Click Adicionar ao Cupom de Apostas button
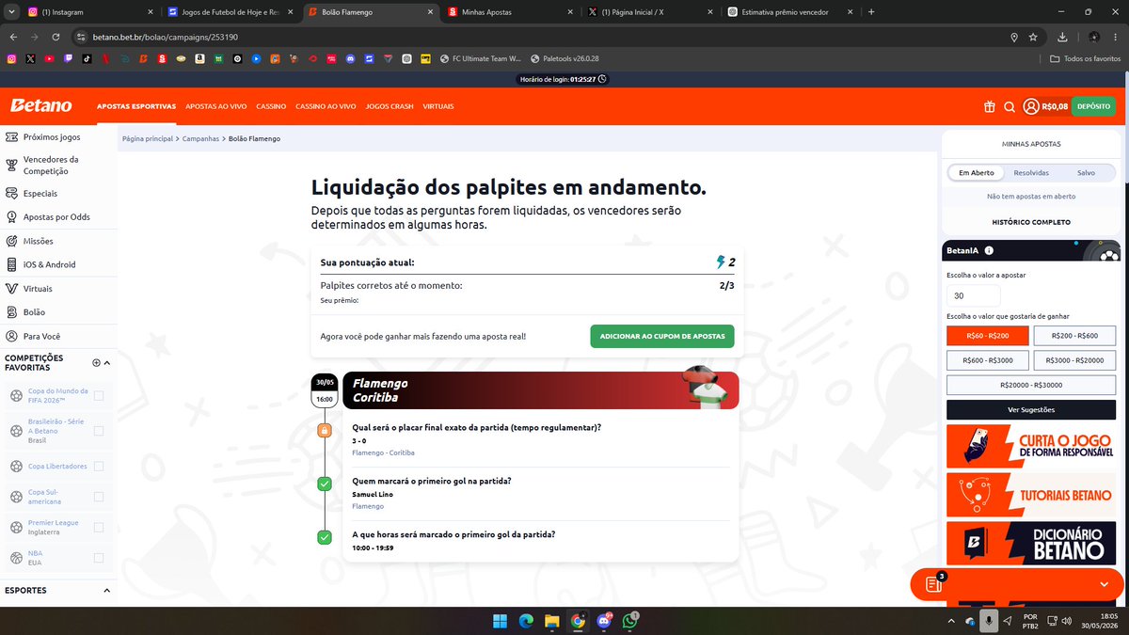The height and width of the screenshot is (635, 1129). (x=662, y=336)
